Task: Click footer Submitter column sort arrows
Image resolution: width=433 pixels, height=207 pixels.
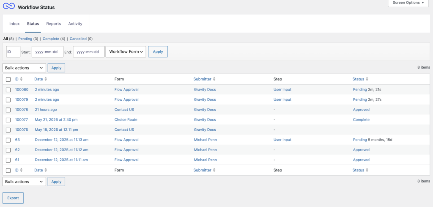Action: coord(214,170)
